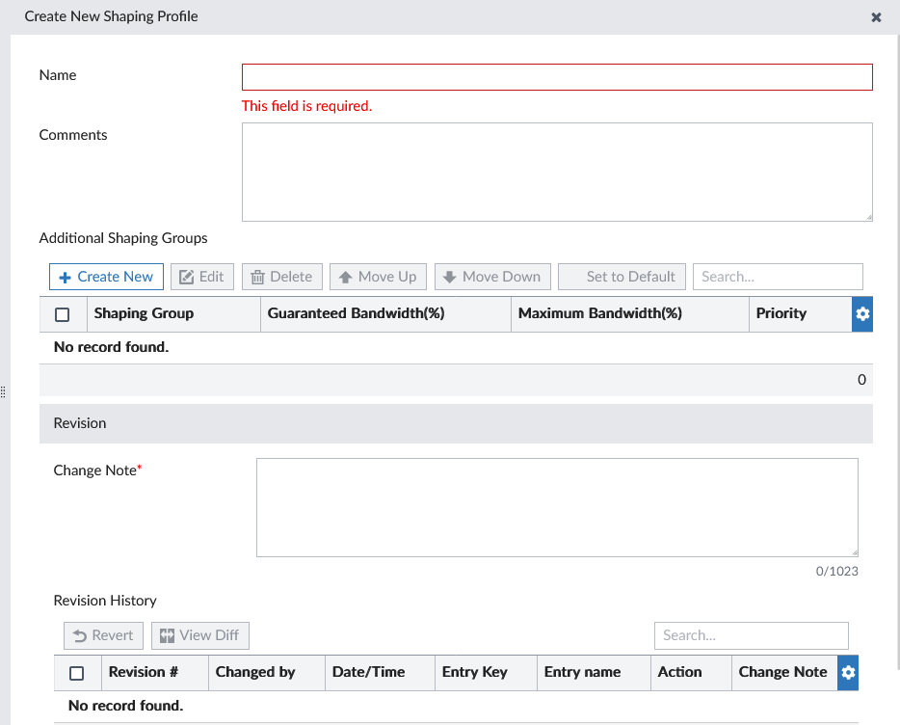The width and height of the screenshot is (900, 725).
Task: Click the Revert button
Action: (103, 635)
